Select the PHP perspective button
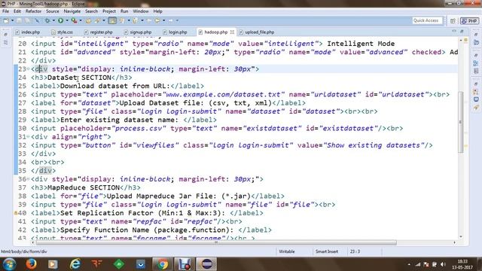482x271 pixels. tap(470, 21)
